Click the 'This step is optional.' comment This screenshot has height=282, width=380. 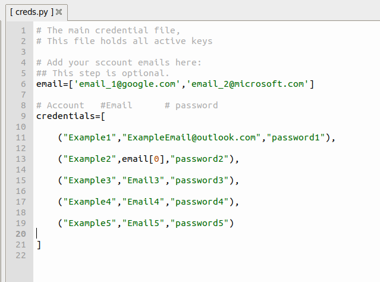pos(111,73)
